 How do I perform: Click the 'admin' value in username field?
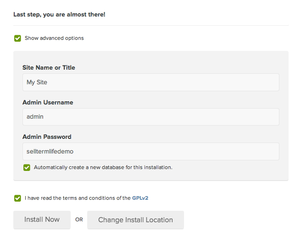point(35,117)
